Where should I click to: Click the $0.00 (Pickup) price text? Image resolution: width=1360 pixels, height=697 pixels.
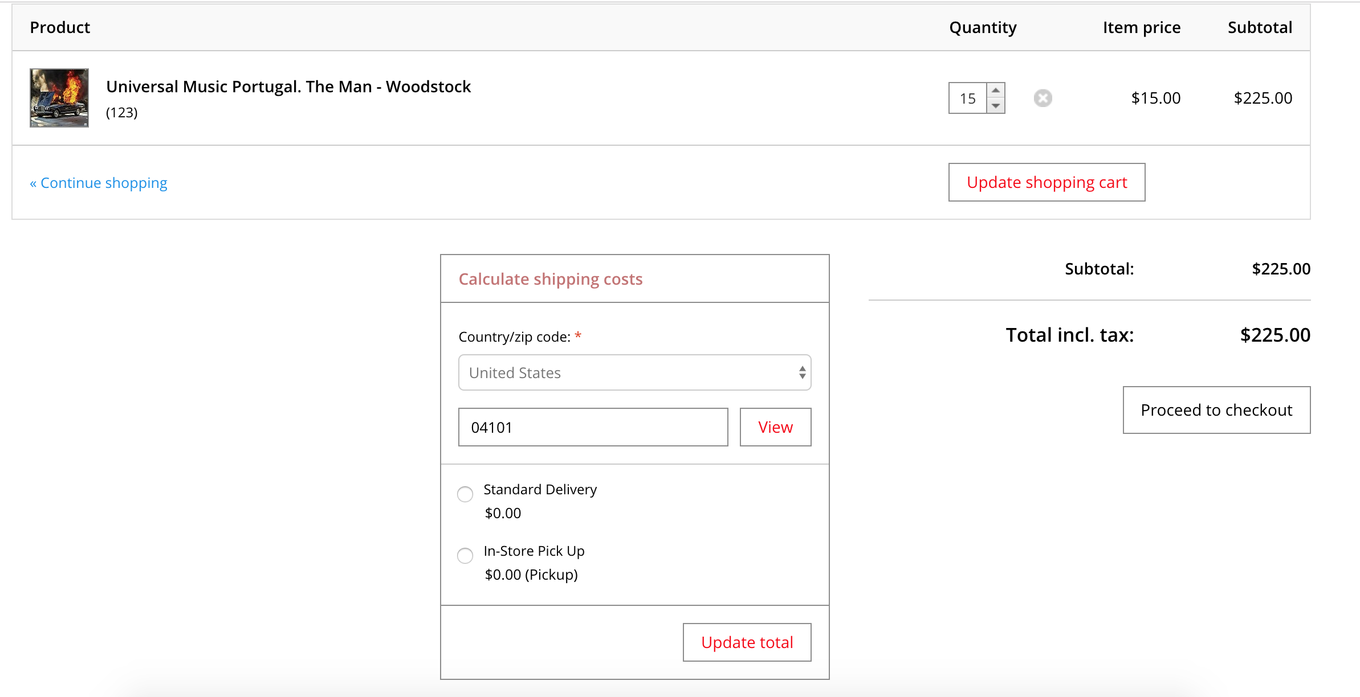pyautogui.click(x=531, y=575)
